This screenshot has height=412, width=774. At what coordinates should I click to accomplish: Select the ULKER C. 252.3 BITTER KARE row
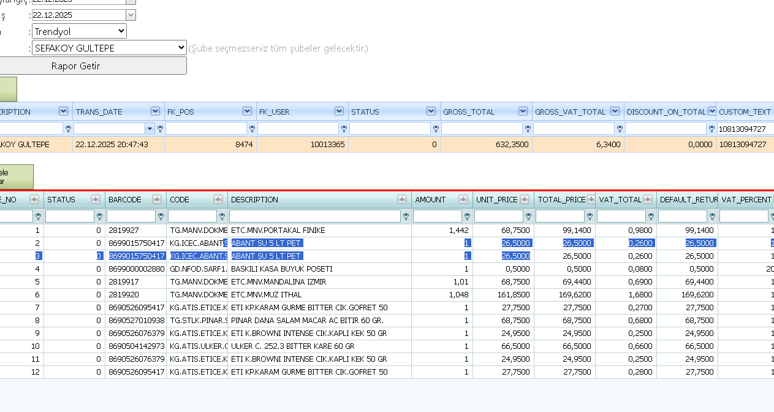[387, 346]
